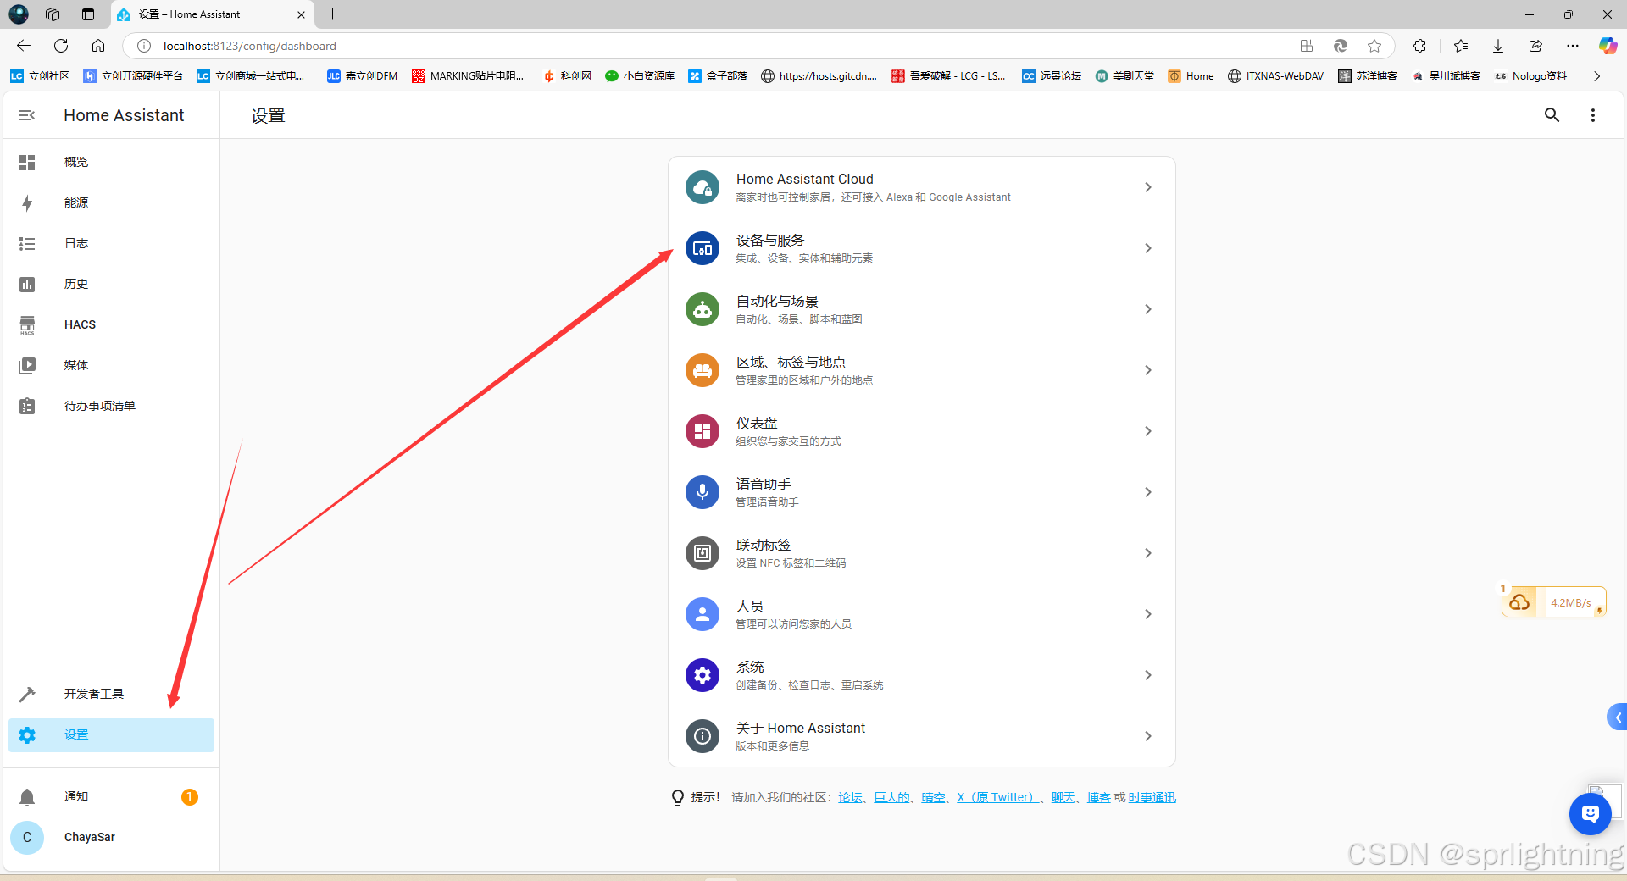Open 通知 bell notifications icon
1627x881 pixels.
pyautogui.click(x=27, y=796)
